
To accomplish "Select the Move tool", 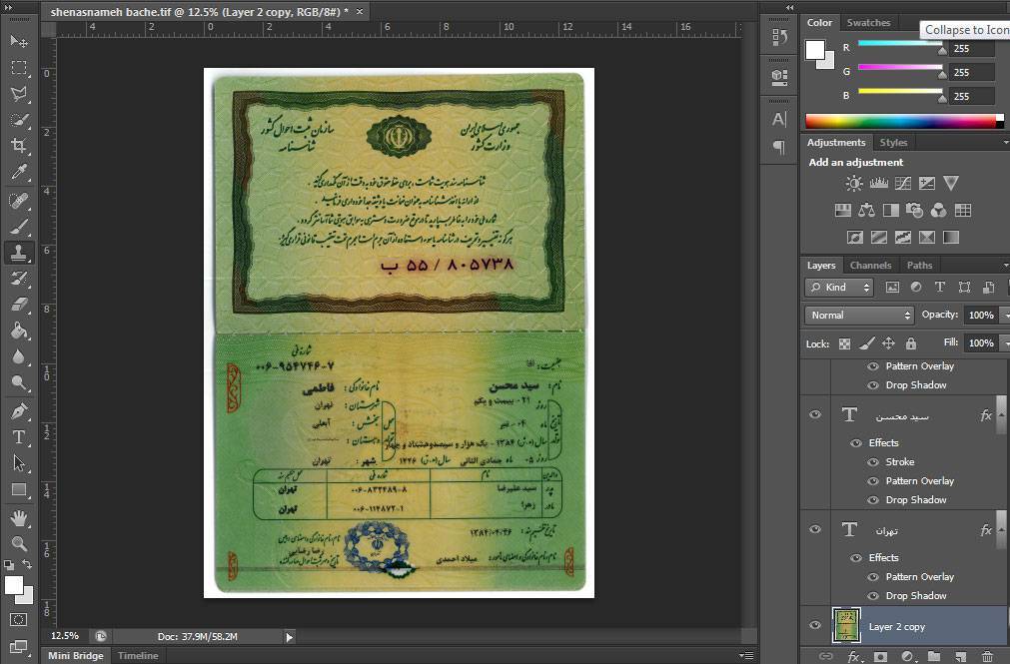I will click(x=19, y=41).
